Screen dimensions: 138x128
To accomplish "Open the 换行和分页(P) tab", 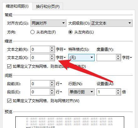I will pos(48,7).
